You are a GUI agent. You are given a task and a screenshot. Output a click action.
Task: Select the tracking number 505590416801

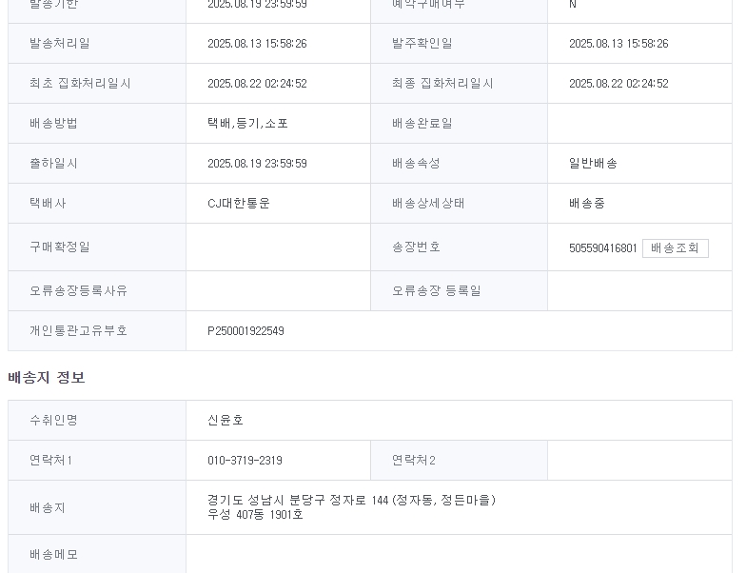pyautogui.click(x=603, y=248)
